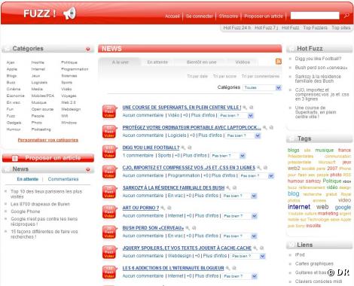354x286 pixels.
Task: Open Plus d'infos for Sarkozy article
Action: click(206, 196)
